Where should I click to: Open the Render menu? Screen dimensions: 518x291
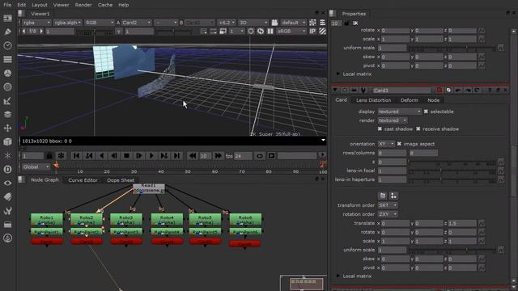(x=83, y=5)
